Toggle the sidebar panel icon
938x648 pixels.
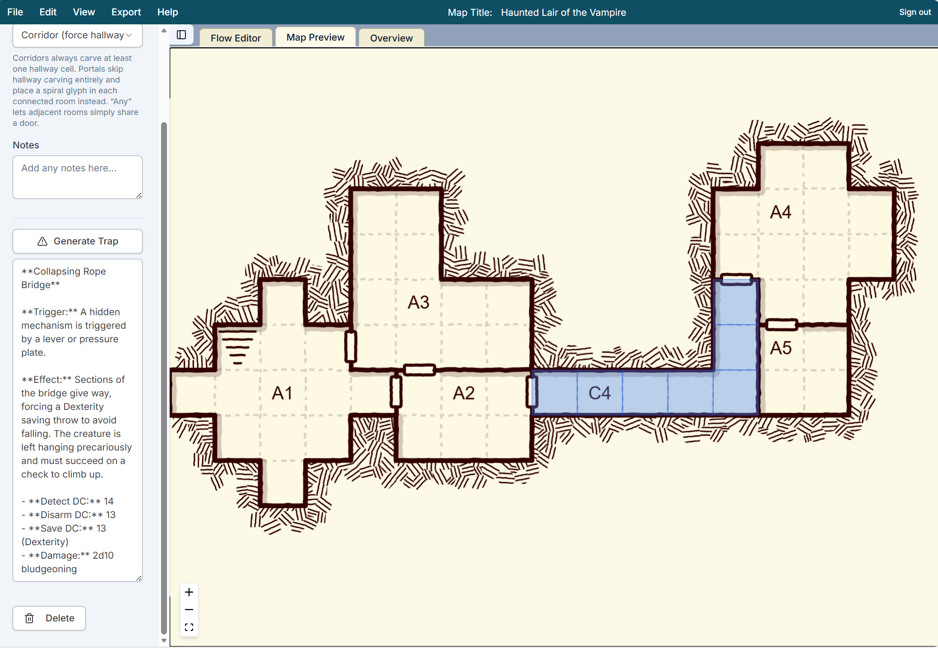point(181,35)
